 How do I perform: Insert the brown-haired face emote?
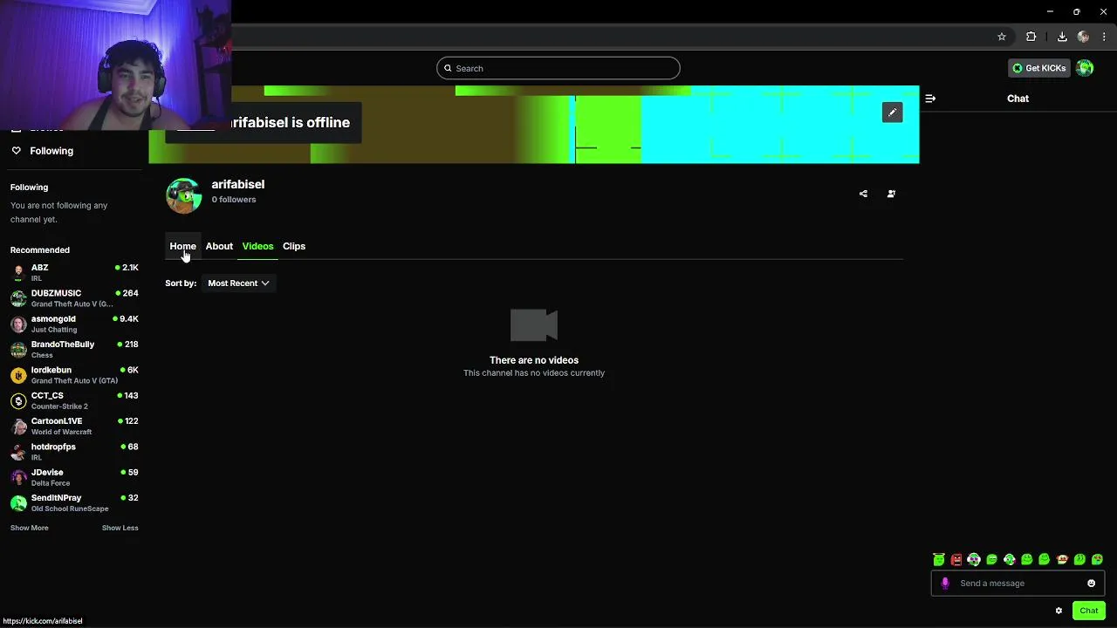click(1062, 559)
